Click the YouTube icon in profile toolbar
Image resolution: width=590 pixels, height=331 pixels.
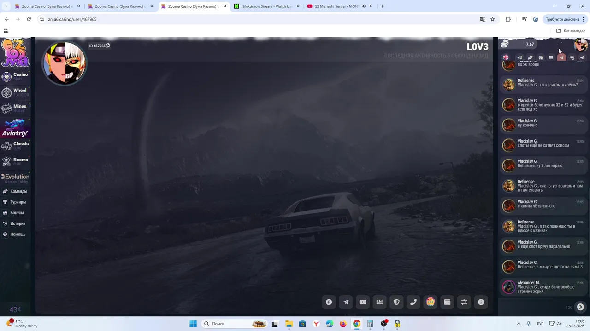point(363,302)
